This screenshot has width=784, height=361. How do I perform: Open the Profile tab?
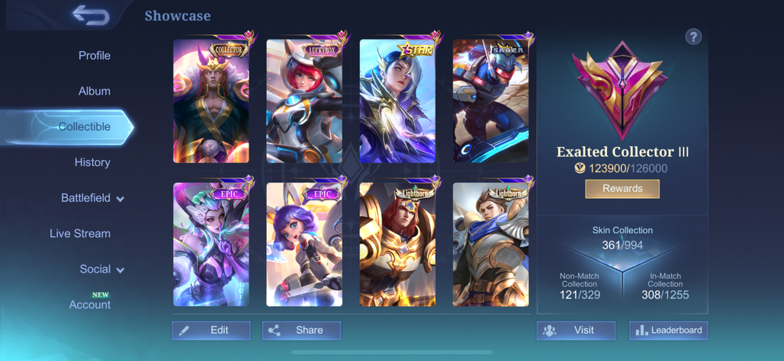coord(95,56)
